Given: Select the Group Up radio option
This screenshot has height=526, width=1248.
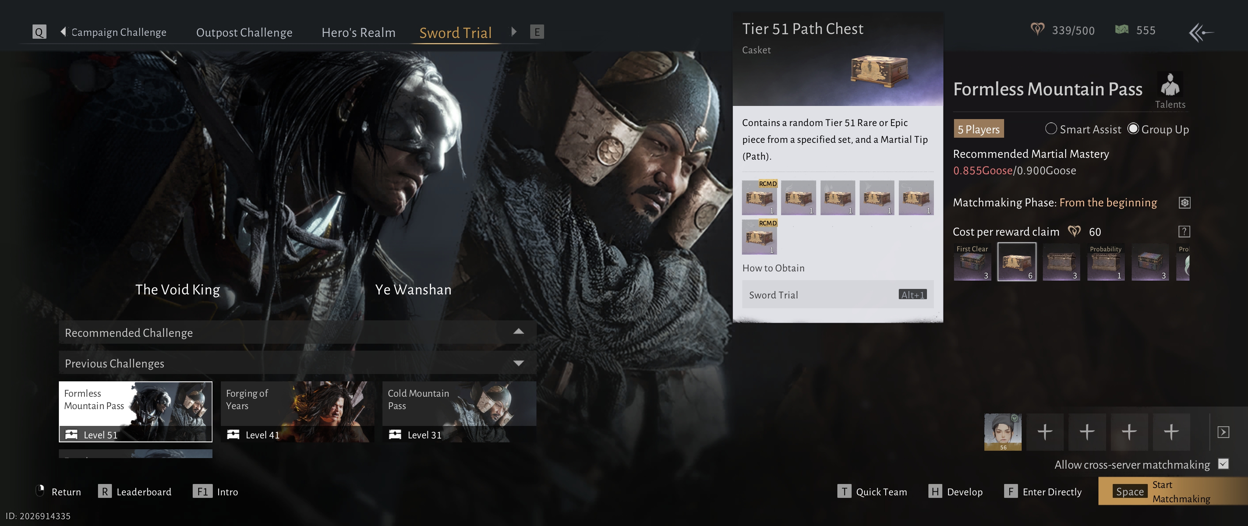Looking at the screenshot, I should click(x=1133, y=129).
